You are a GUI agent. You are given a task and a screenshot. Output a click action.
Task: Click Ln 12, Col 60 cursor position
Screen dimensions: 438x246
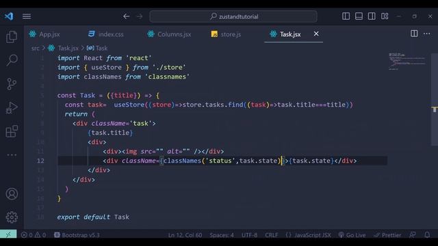(185, 235)
